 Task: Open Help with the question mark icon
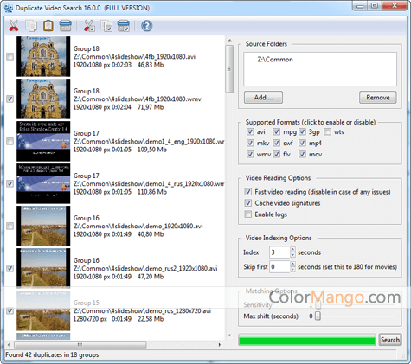point(146,26)
